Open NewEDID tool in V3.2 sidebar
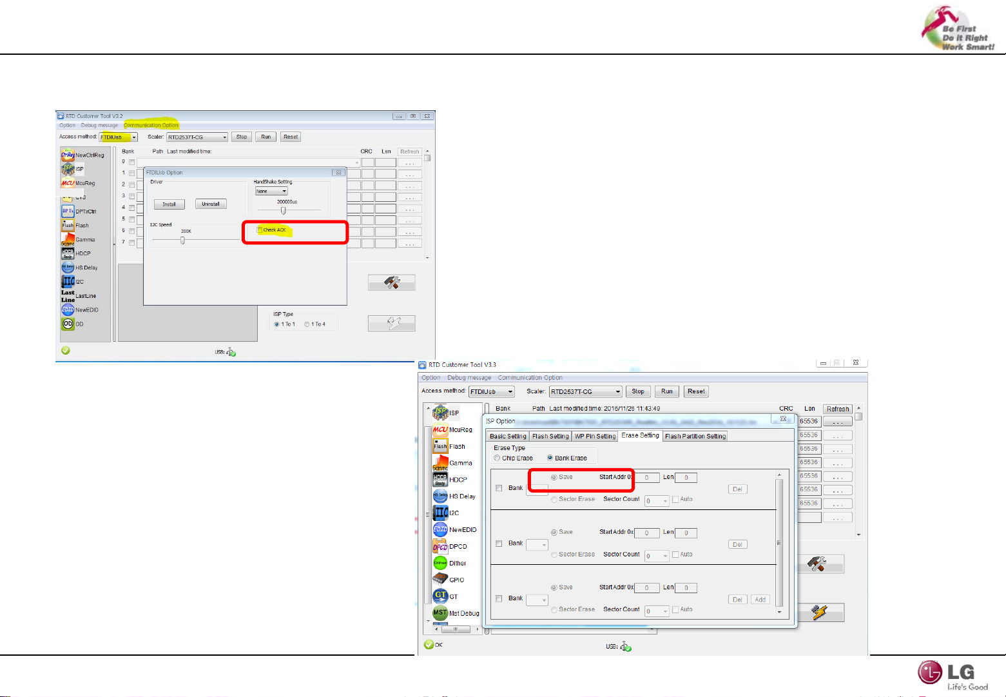Image resolution: width=1006 pixels, height=697 pixels. pos(79,310)
